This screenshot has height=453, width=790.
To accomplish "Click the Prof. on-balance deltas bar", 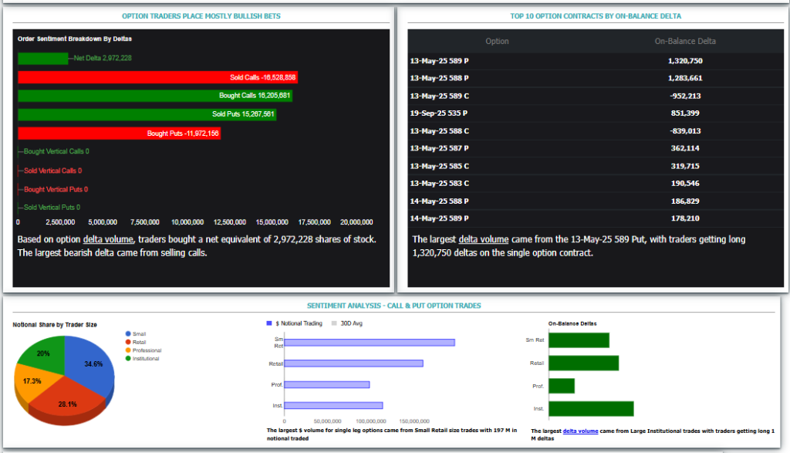I will click(562, 386).
